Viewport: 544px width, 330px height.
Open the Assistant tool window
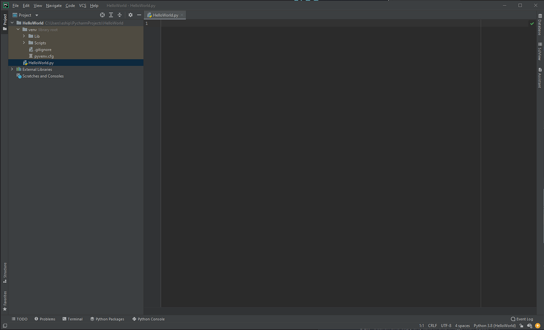click(x=540, y=78)
